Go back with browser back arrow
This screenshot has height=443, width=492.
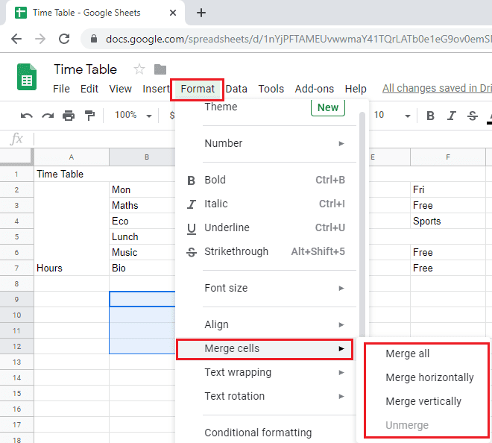(x=16, y=39)
